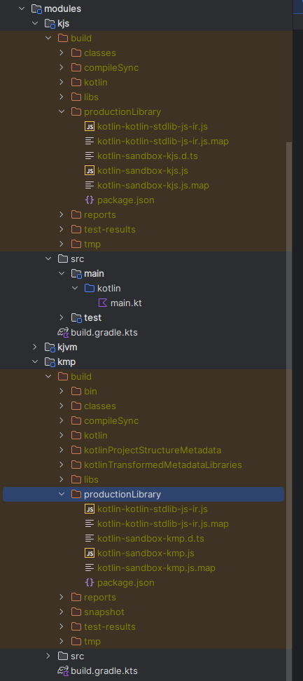Click the JS icon of kjs kotlin-kotlin-stdlib-js-ir.js
The height and width of the screenshot is (681, 303).
(x=90, y=126)
